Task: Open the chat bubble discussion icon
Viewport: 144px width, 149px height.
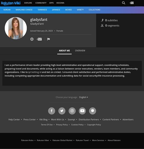Action: coord(93,111)
